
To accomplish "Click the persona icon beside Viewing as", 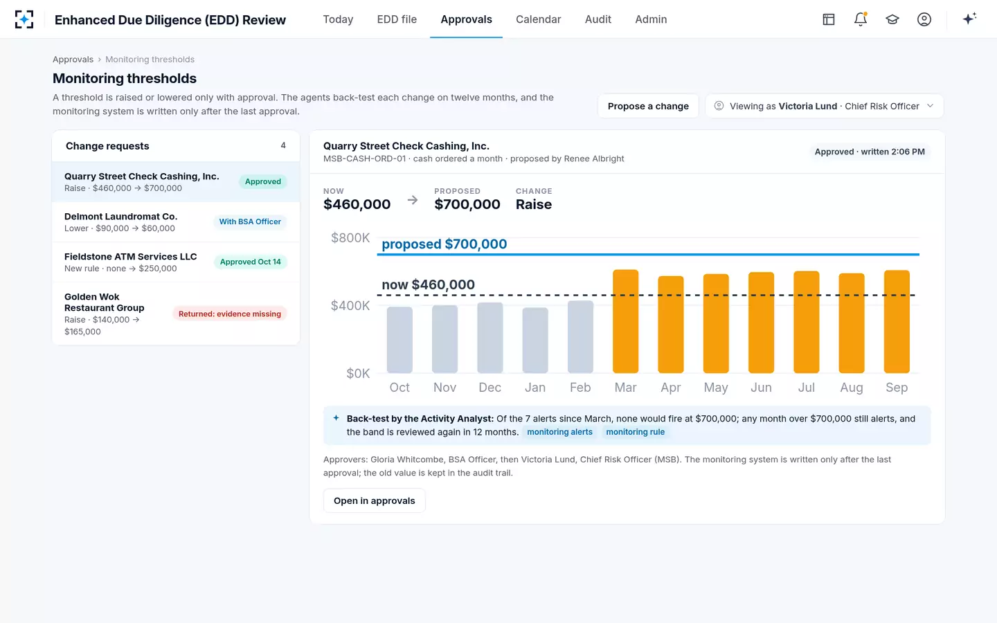I will click(x=719, y=106).
